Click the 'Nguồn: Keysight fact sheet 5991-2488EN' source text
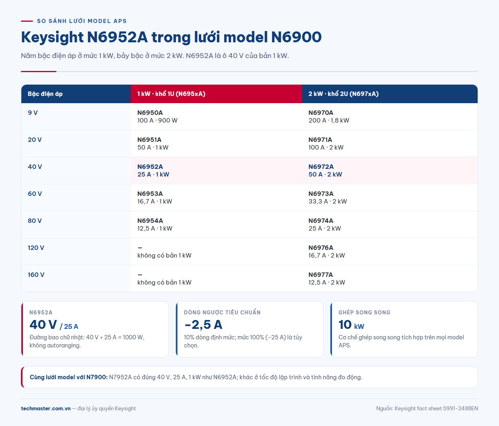 click(427, 408)
